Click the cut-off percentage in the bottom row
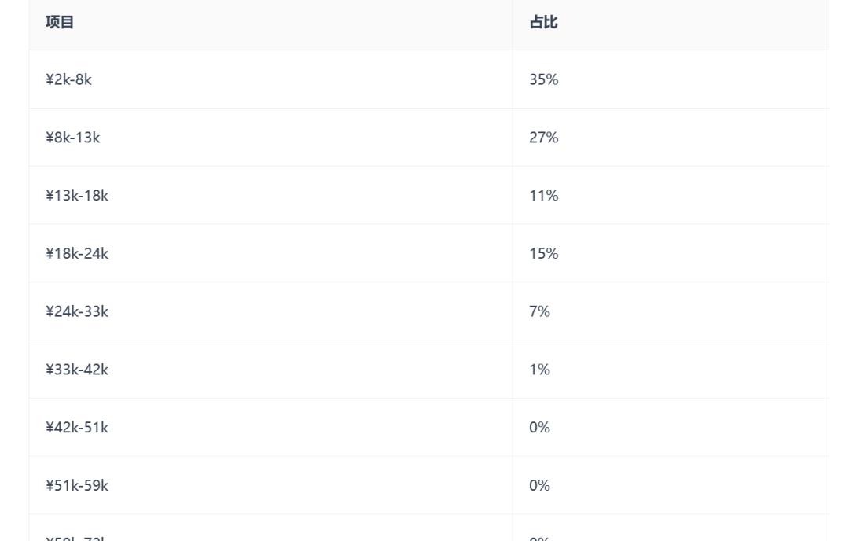849x541 pixels. tap(539, 537)
